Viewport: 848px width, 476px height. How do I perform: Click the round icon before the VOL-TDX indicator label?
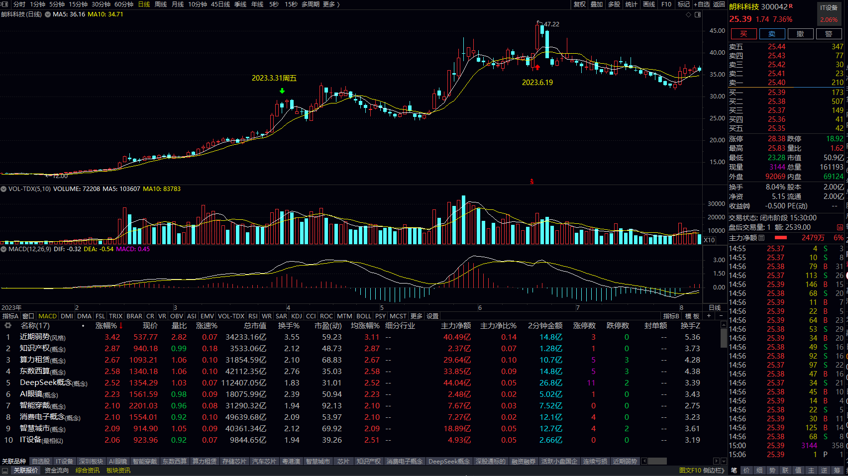[3, 189]
